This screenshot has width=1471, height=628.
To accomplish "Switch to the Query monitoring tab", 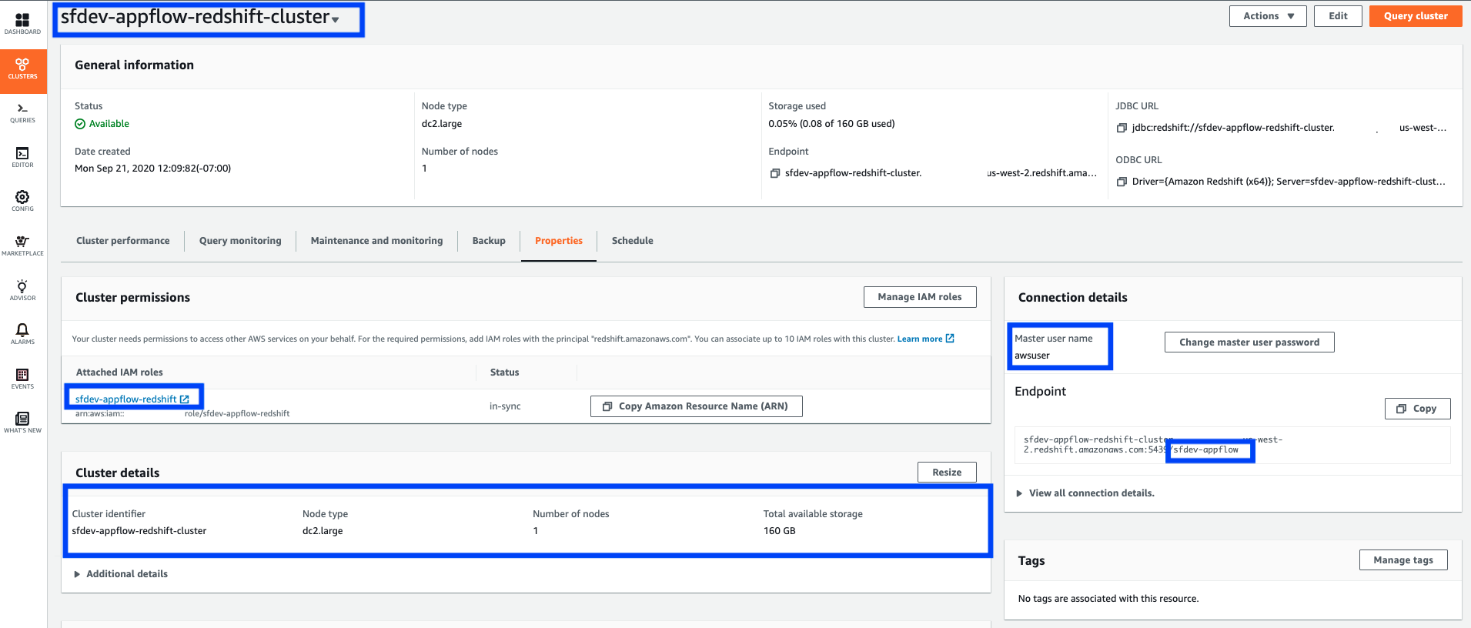I will 240,241.
